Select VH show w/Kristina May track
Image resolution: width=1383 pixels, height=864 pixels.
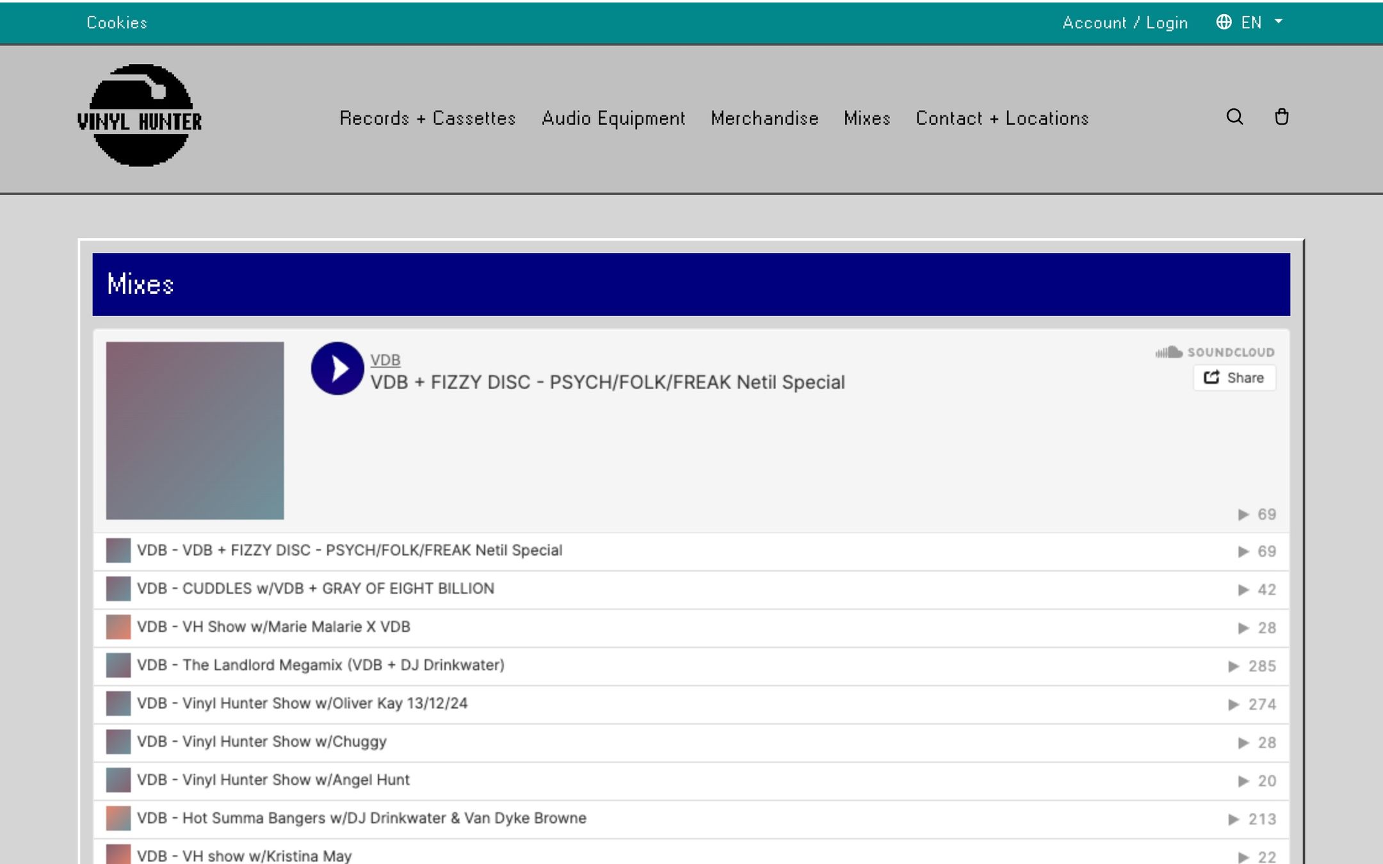(x=691, y=852)
